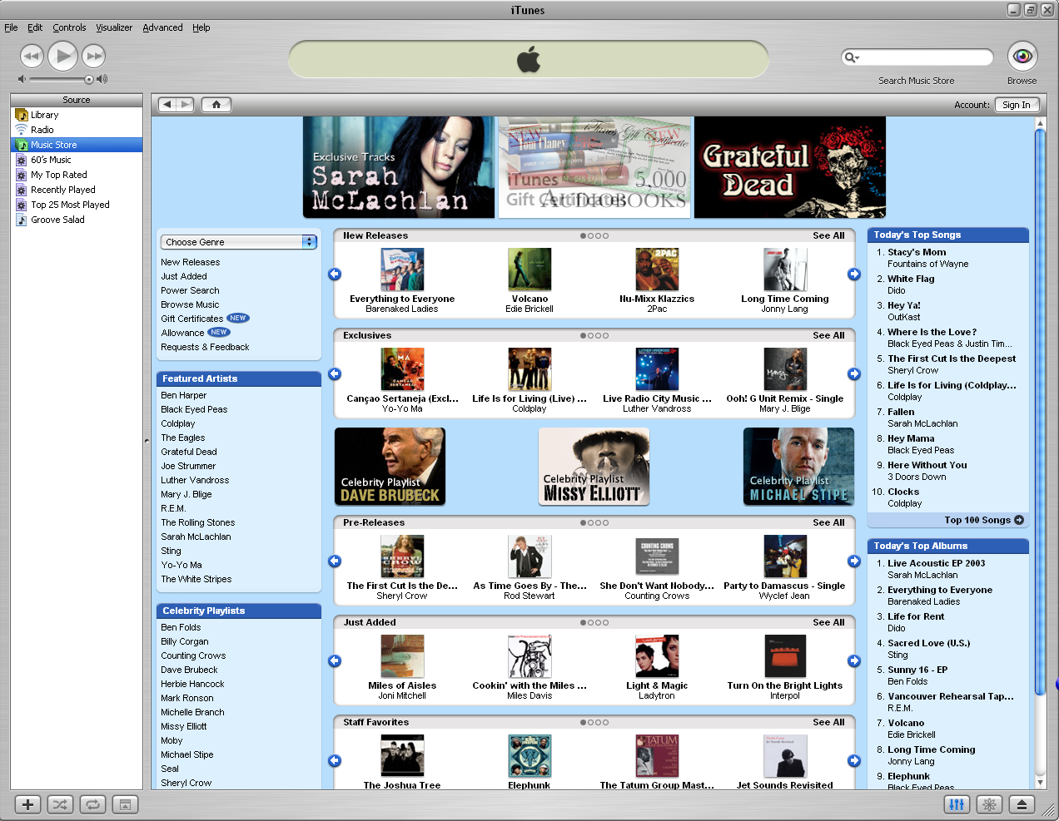The width and height of the screenshot is (1059, 821).
Task: Open the Visualizer menu
Action: 114,27
